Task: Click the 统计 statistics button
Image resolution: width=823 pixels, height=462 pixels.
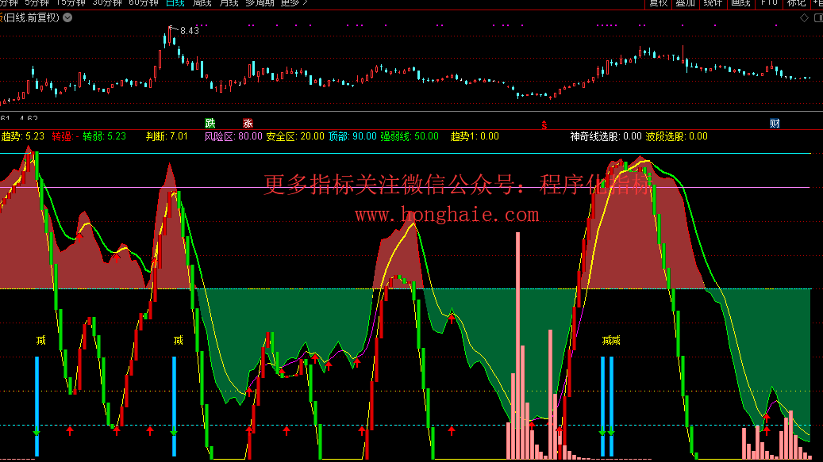Action: coord(713,3)
